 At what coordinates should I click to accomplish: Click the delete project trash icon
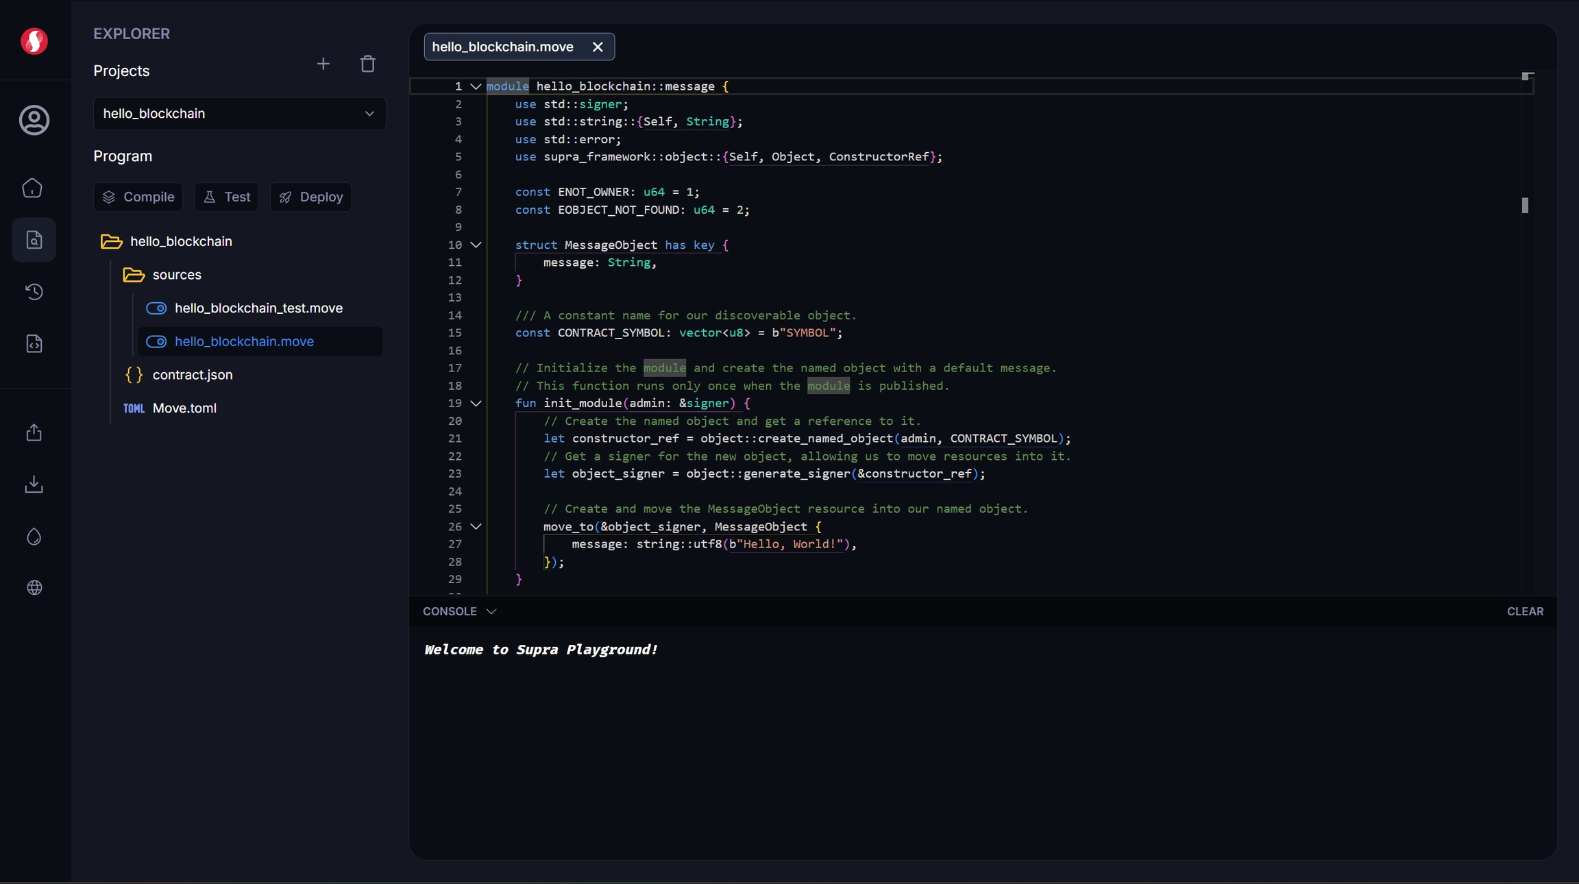367,64
